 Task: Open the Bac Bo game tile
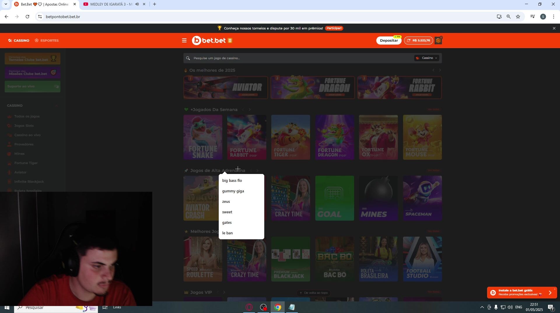[335, 259]
